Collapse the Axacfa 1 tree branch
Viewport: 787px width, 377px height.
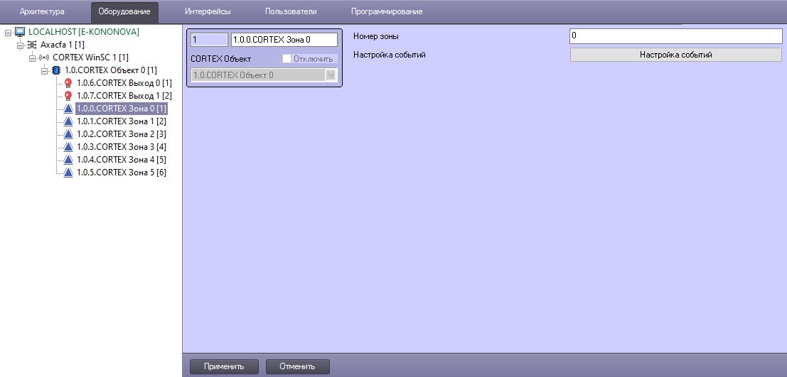(x=20, y=45)
